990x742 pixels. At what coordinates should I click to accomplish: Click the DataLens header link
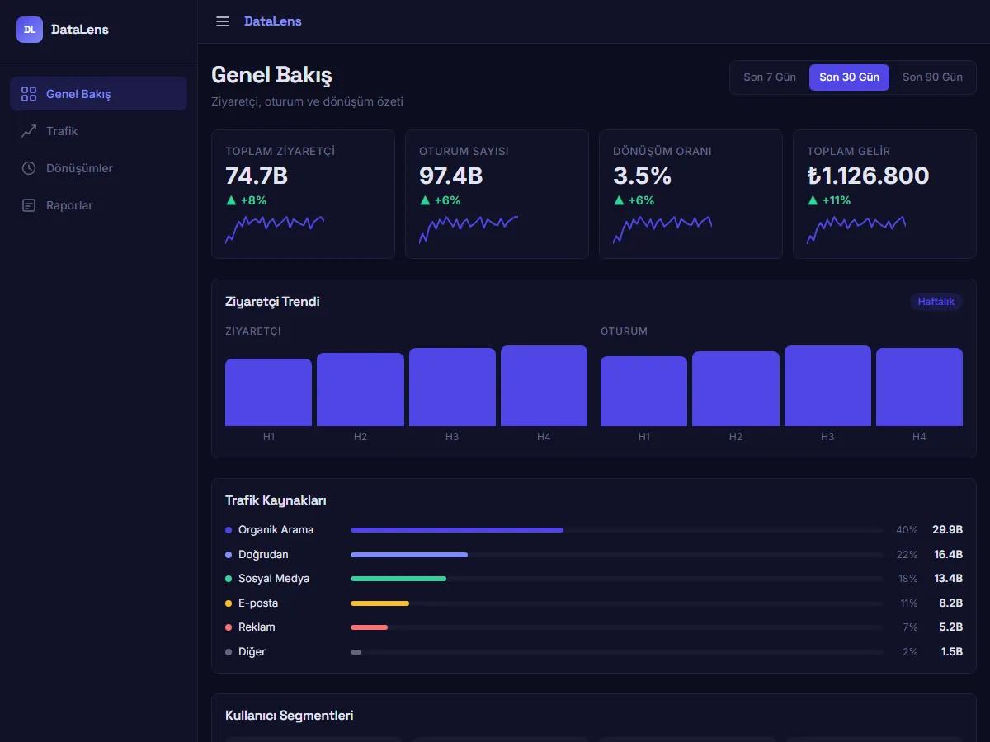[x=273, y=21]
